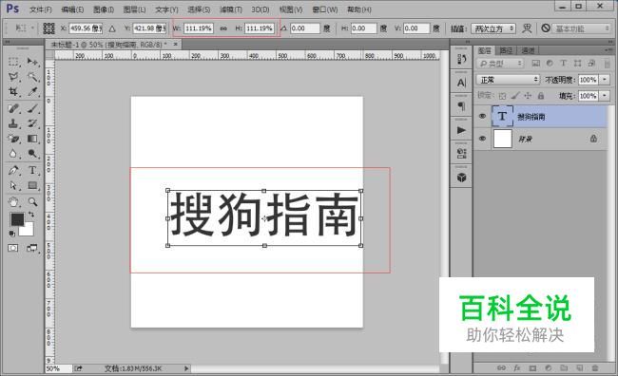This screenshot has width=618, height=376.
Task: Open the History panel icon
Action: point(461,59)
